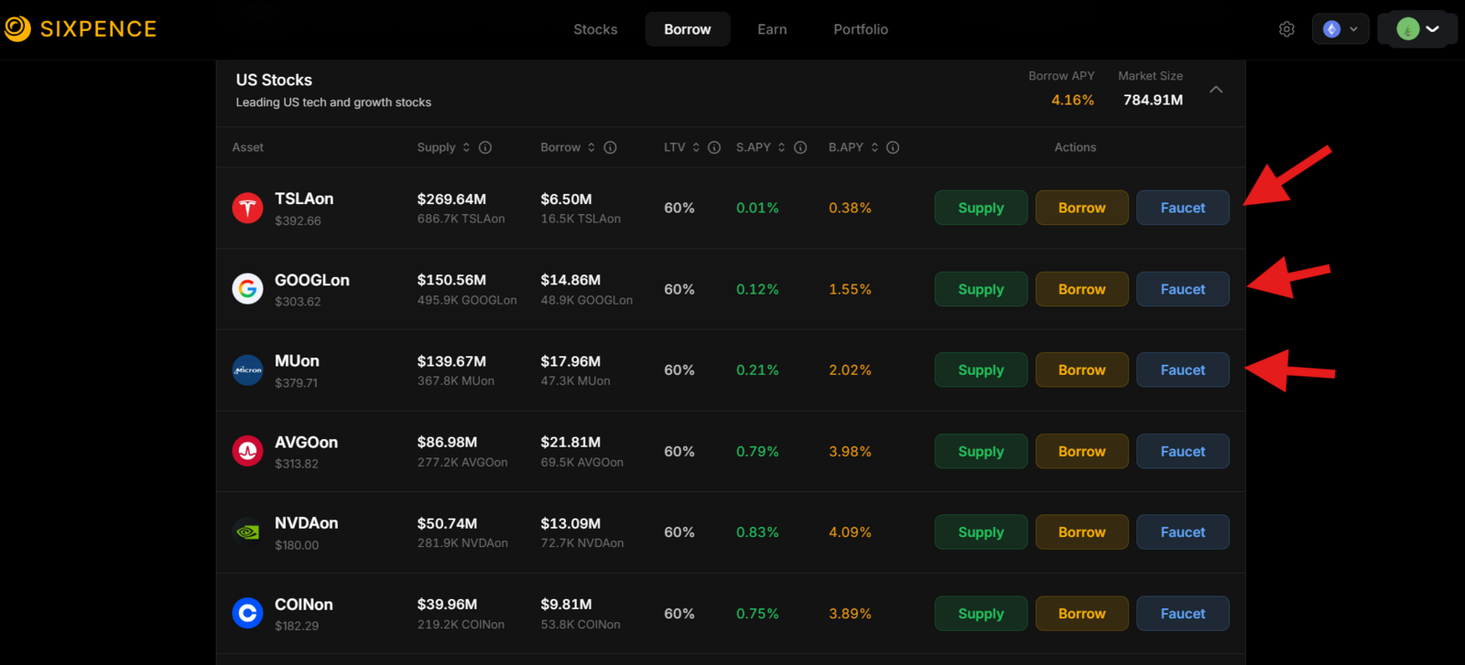Click the Coinbase COINon asset logo
Viewport: 1465px width, 665px height.
click(x=247, y=613)
